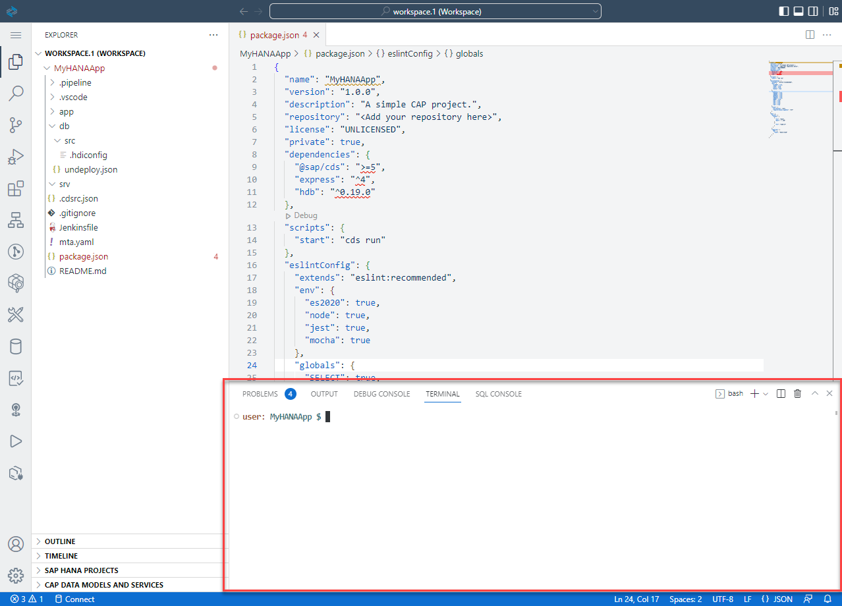The width and height of the screenshot is (842, 606).
Task: Toggle panel layout icon in title bar
Action: (x=799, y=11)
